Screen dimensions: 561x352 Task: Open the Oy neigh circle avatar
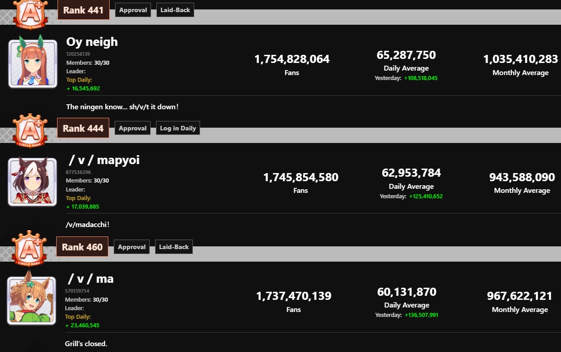point(33,64)
